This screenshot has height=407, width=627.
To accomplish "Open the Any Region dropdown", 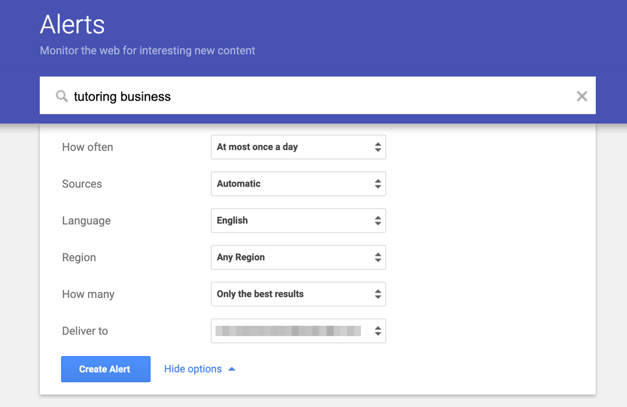I will (x=297, y=257).
